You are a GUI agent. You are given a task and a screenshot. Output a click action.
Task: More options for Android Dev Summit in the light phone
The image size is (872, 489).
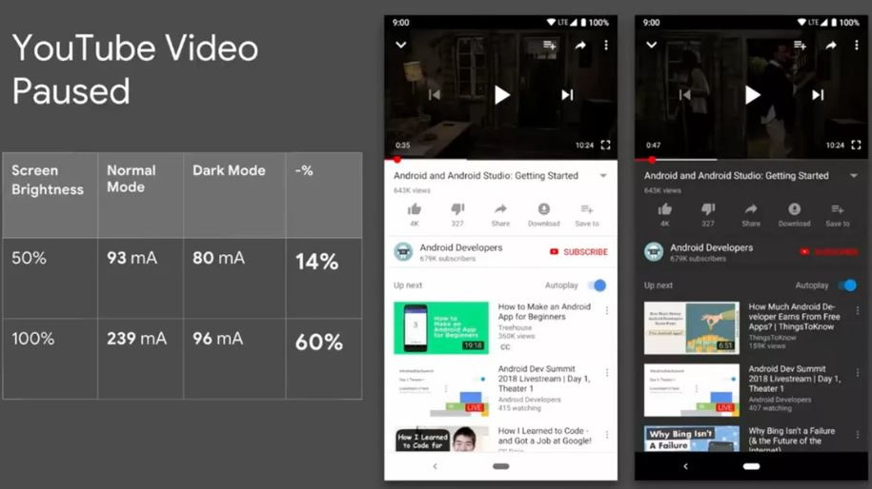click(607, 373)
